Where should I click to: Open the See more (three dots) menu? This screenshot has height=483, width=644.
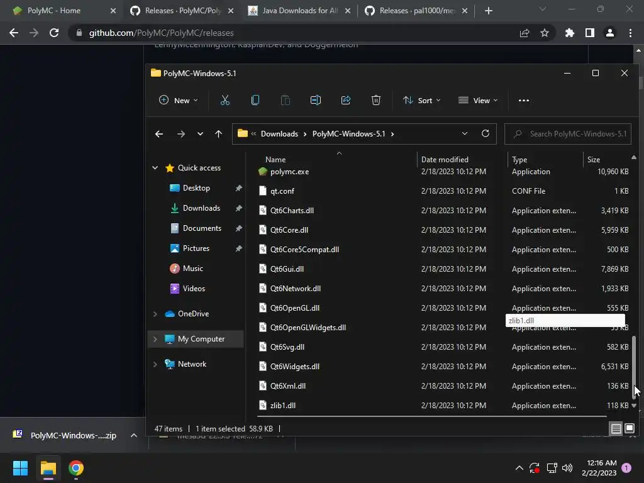524,100
